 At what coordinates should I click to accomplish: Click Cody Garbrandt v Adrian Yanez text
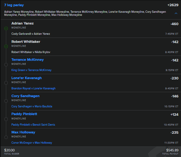pyautogui.click(x=31, y=34)
